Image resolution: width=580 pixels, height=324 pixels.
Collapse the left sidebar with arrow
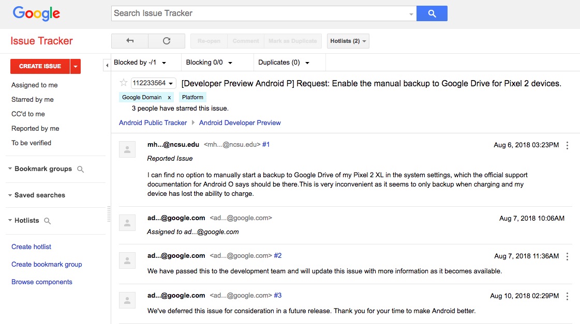point(107,66)
